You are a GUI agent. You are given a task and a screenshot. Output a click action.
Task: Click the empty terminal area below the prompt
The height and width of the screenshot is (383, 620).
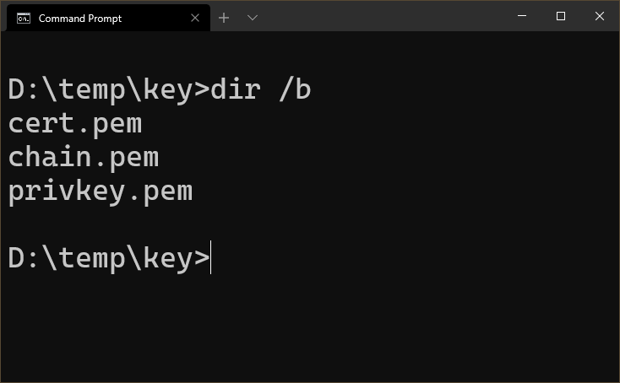click(310, 327)
